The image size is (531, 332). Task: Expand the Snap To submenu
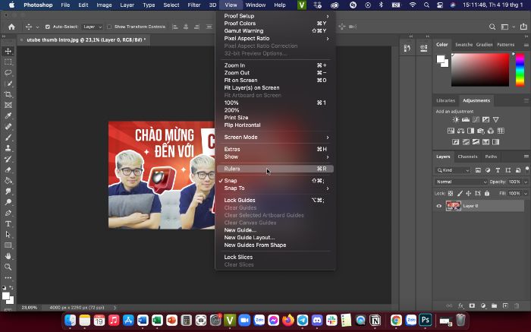[x=275, y=188]
